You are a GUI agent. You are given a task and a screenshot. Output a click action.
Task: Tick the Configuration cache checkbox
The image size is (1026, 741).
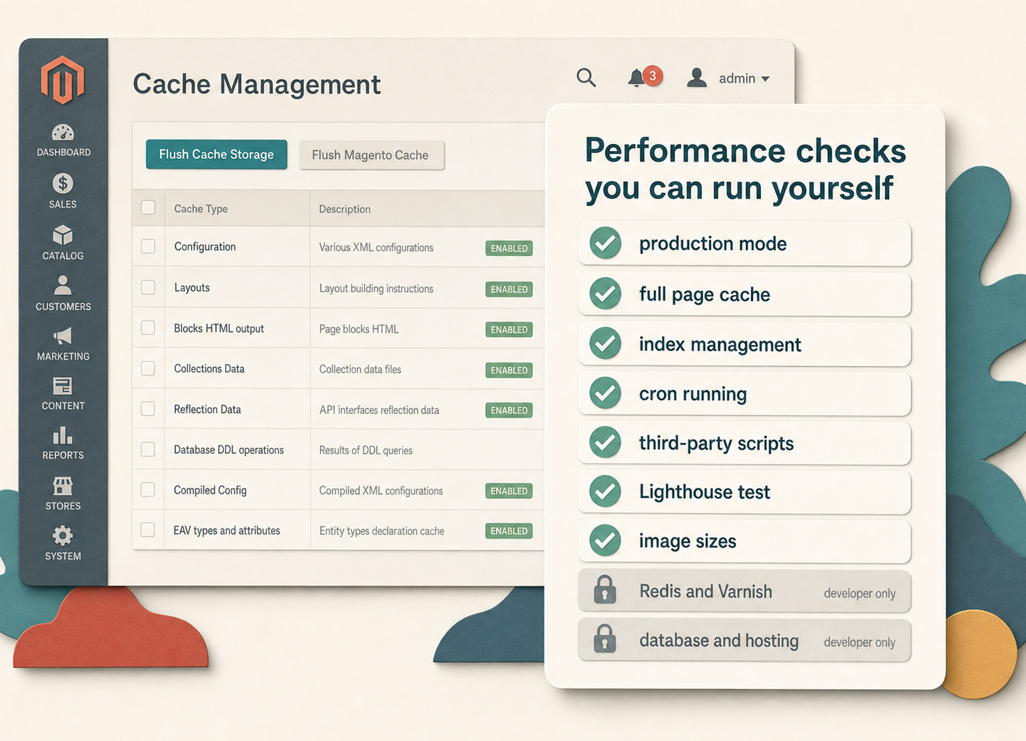point(148,246)
